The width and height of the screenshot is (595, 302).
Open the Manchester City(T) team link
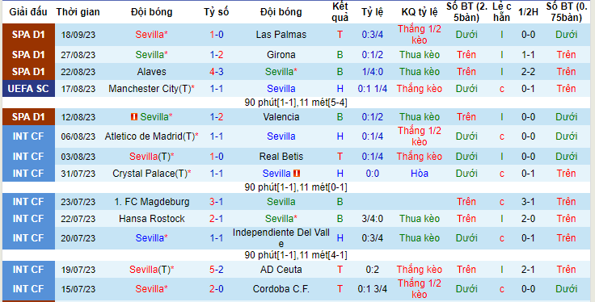[x=150, y=89]
